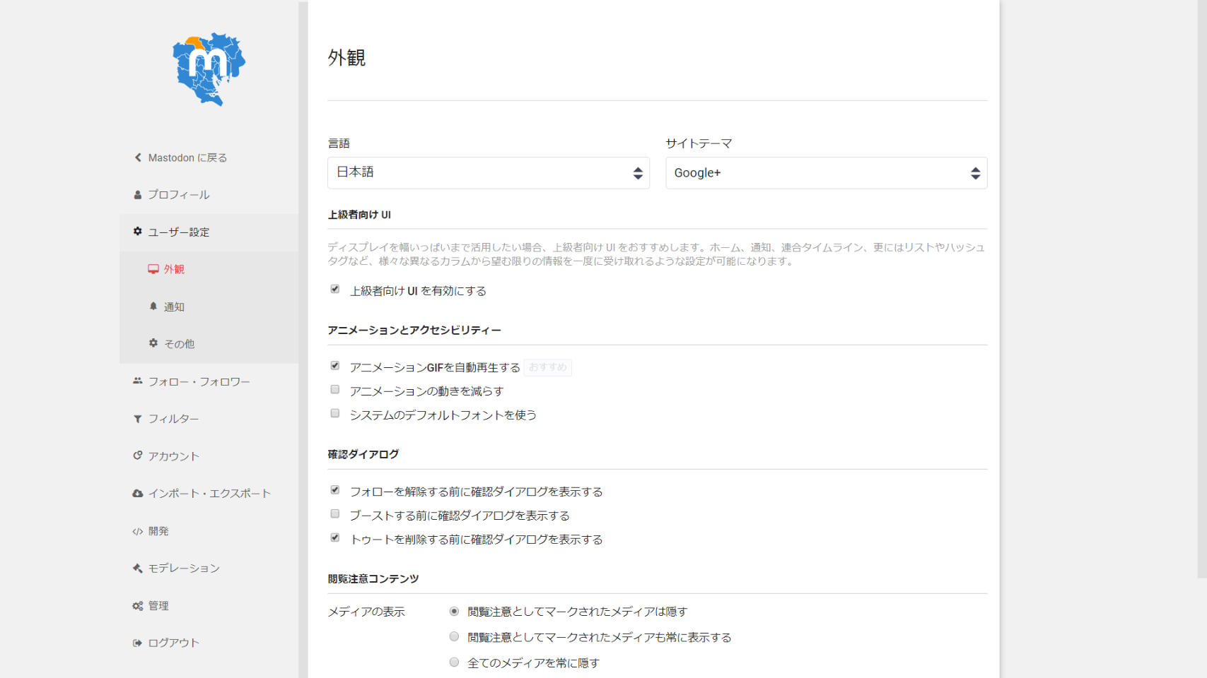
Task: Go to フォロー・フォロワー in the sidebar
Action: click(199, 382)
